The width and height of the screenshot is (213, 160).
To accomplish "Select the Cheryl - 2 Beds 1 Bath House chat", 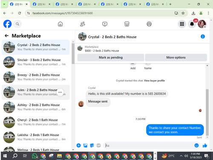I will (36, 122).
